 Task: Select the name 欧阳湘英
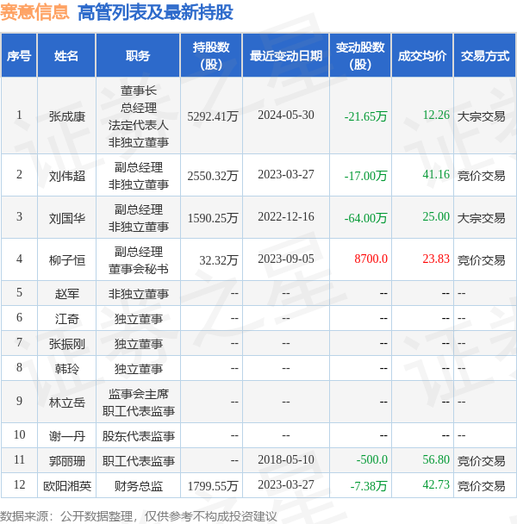pyautogui.click(x=67, y=486)
